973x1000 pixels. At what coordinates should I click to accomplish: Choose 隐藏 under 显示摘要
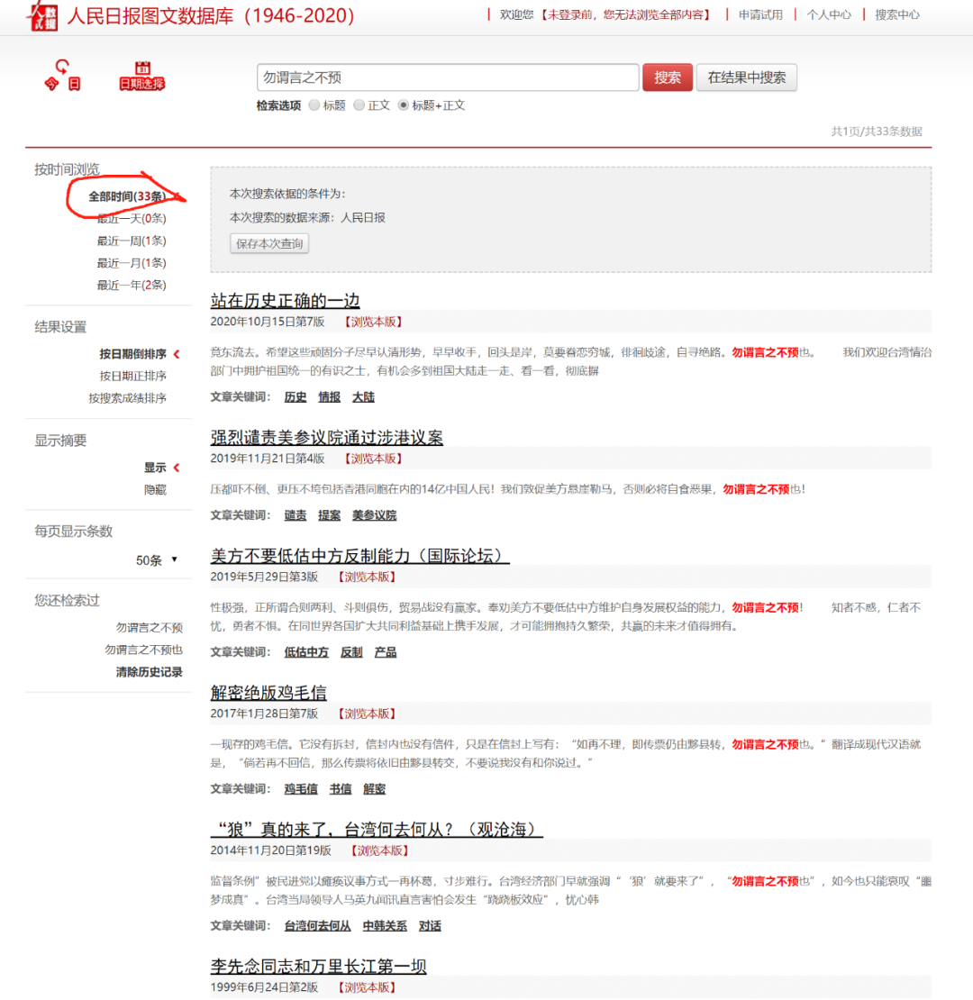(155, 490)
